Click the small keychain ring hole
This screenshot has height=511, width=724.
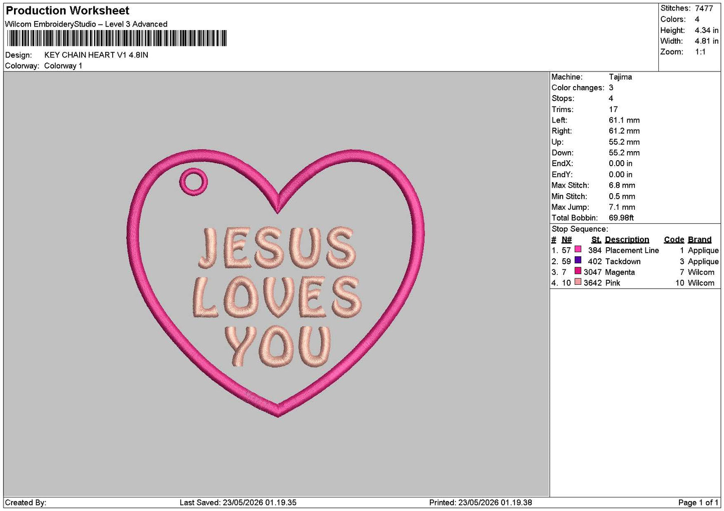(193, 182)
